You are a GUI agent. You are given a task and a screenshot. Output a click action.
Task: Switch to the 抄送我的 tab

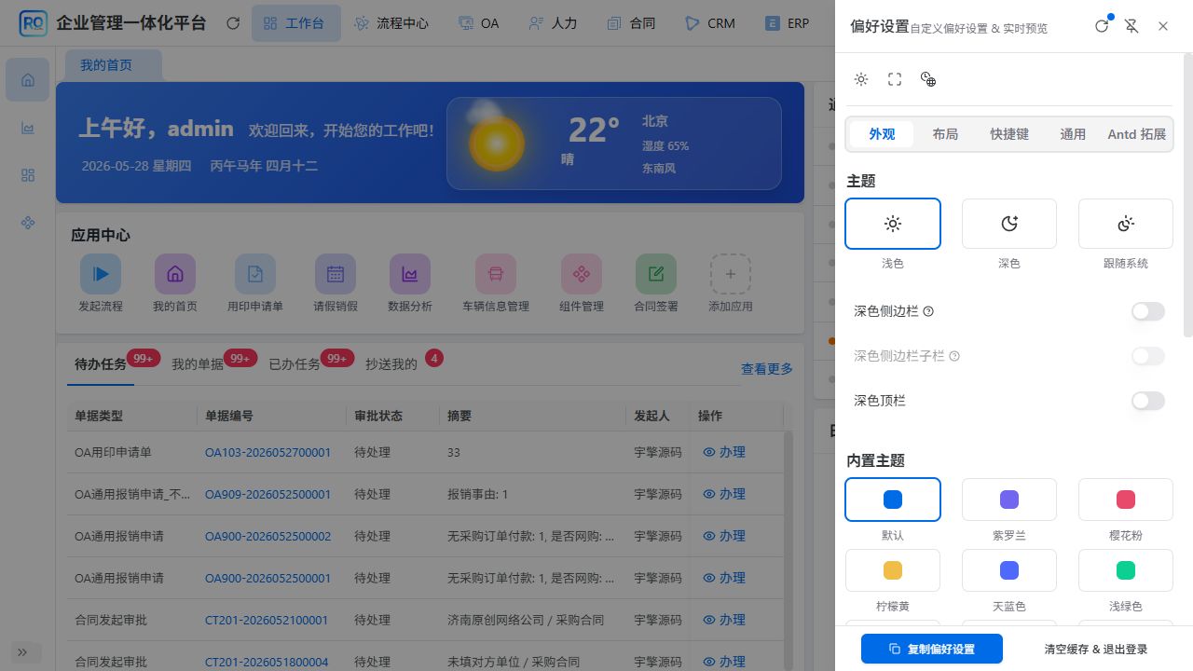coord(391,364)
